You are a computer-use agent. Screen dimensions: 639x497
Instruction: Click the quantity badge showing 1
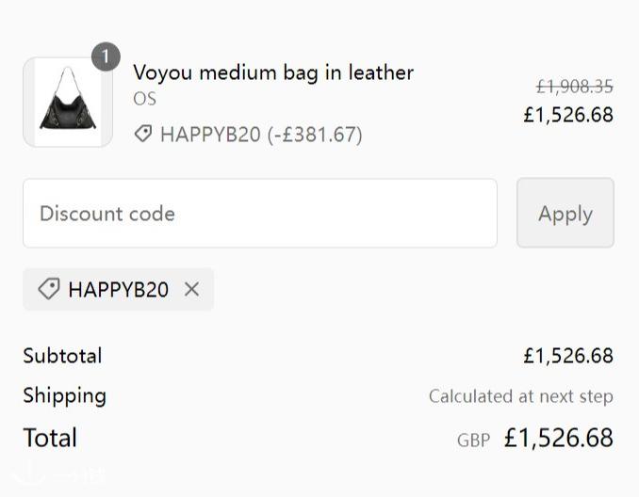coord(106,56)
